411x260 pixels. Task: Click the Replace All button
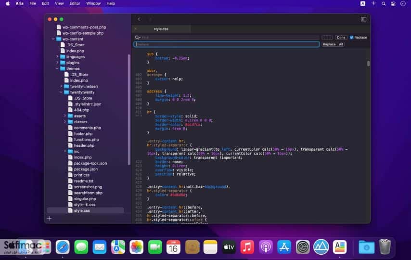(x=341, y=44)
